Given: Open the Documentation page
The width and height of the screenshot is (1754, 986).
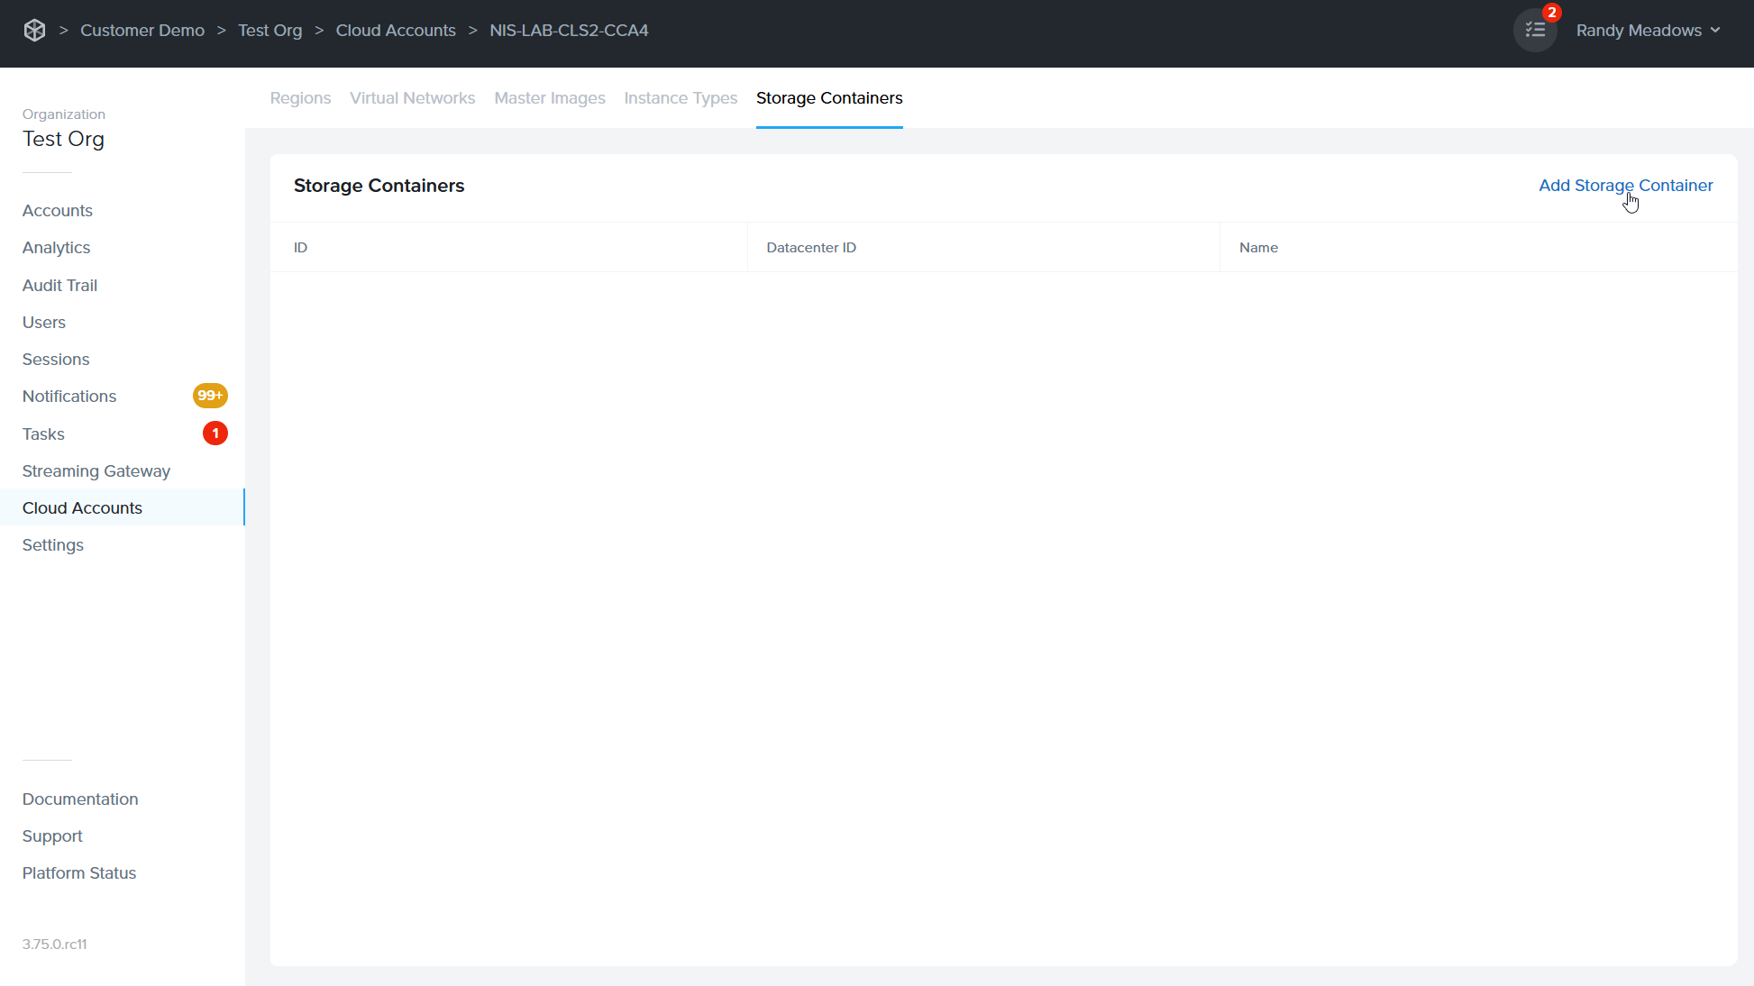Looking at the screenshot, I should pyautogui.click(x=80, y=799).
